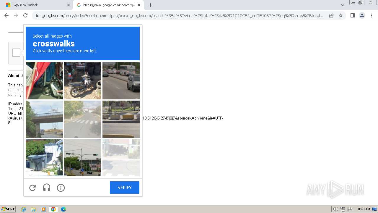Screen dimensions: 378x213
Task: Click the address bar URL
Action: 182,15
